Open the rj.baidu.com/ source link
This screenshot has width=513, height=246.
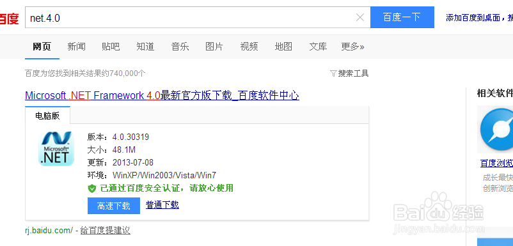click(x=49, y=230)
